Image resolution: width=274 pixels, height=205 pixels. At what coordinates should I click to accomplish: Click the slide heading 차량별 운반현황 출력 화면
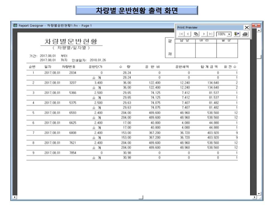[x=137, y=11]
